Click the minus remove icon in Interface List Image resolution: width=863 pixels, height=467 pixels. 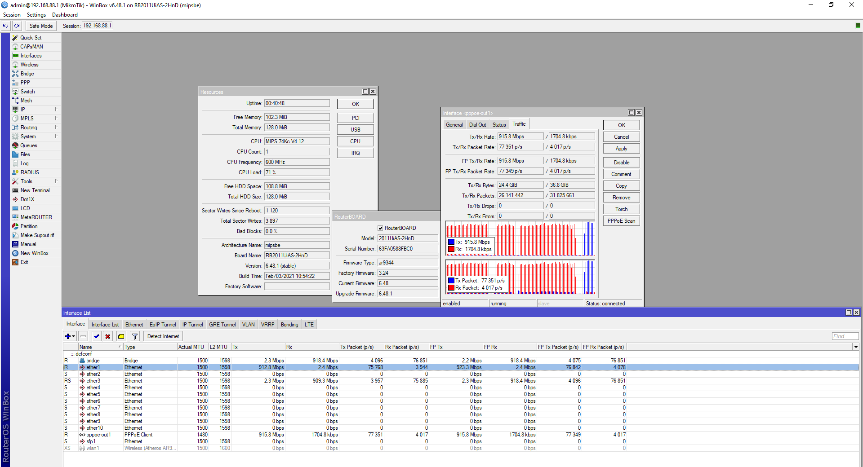83,336
